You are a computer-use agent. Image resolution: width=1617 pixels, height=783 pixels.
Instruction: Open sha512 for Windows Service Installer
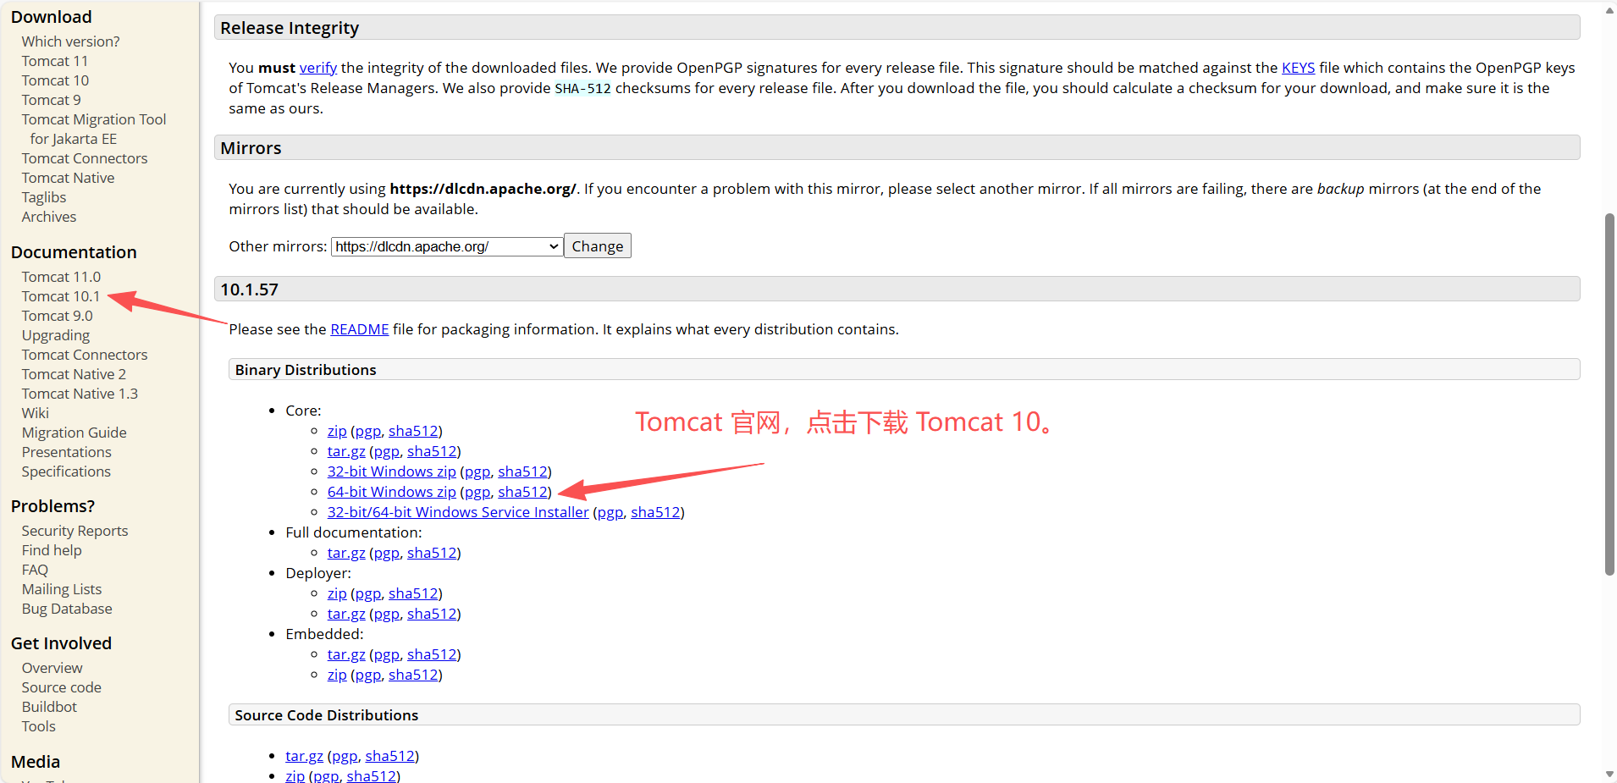click(655, 512)
